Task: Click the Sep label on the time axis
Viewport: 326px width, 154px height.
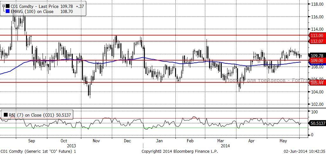Action: (31, 141)
